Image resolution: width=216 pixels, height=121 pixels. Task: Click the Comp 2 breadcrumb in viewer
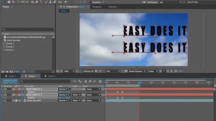pos(64,11)
